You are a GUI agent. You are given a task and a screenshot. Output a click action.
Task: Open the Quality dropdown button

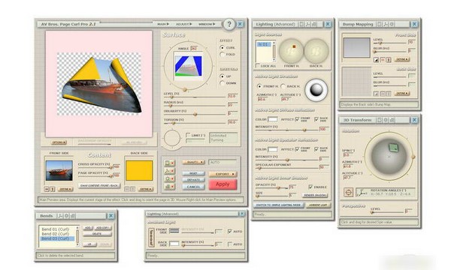pyautogui.click(x=193, y=162)
